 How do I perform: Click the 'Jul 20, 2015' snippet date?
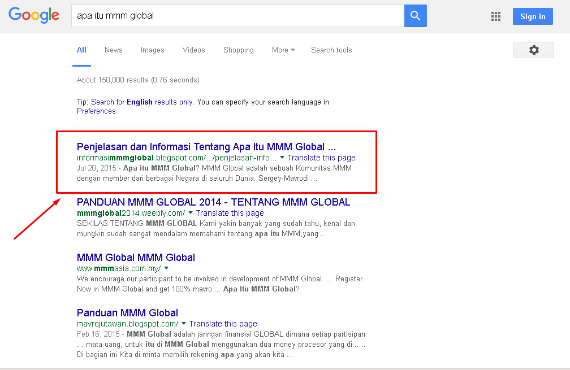[96, 168]
